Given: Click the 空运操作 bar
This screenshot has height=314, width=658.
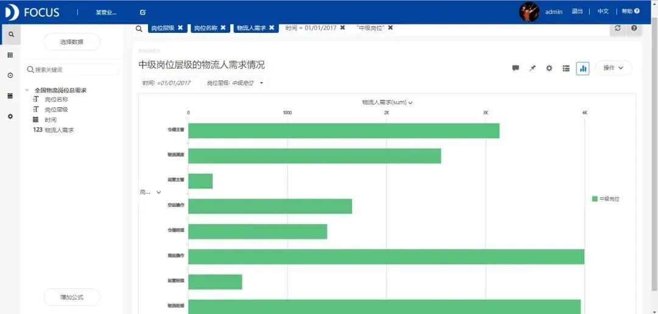Looking at the screenshot, I should (271, 206).
